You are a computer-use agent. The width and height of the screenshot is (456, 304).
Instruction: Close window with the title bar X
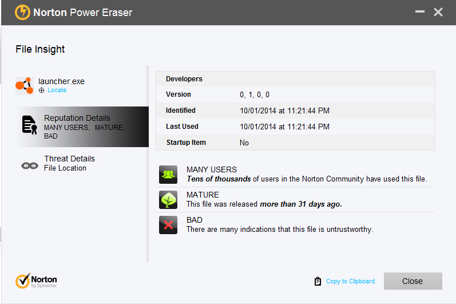tap(438, 12)
